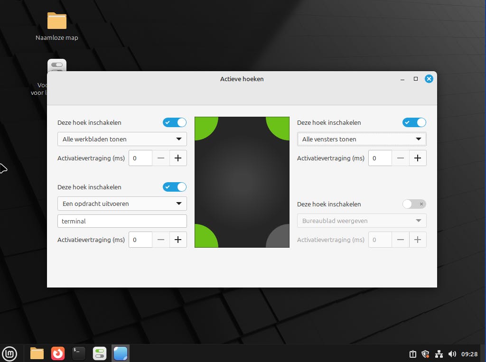
Task: Open the 'Een opdracht uitvoeren' dropdown
Action: click(x=122, y=204)
